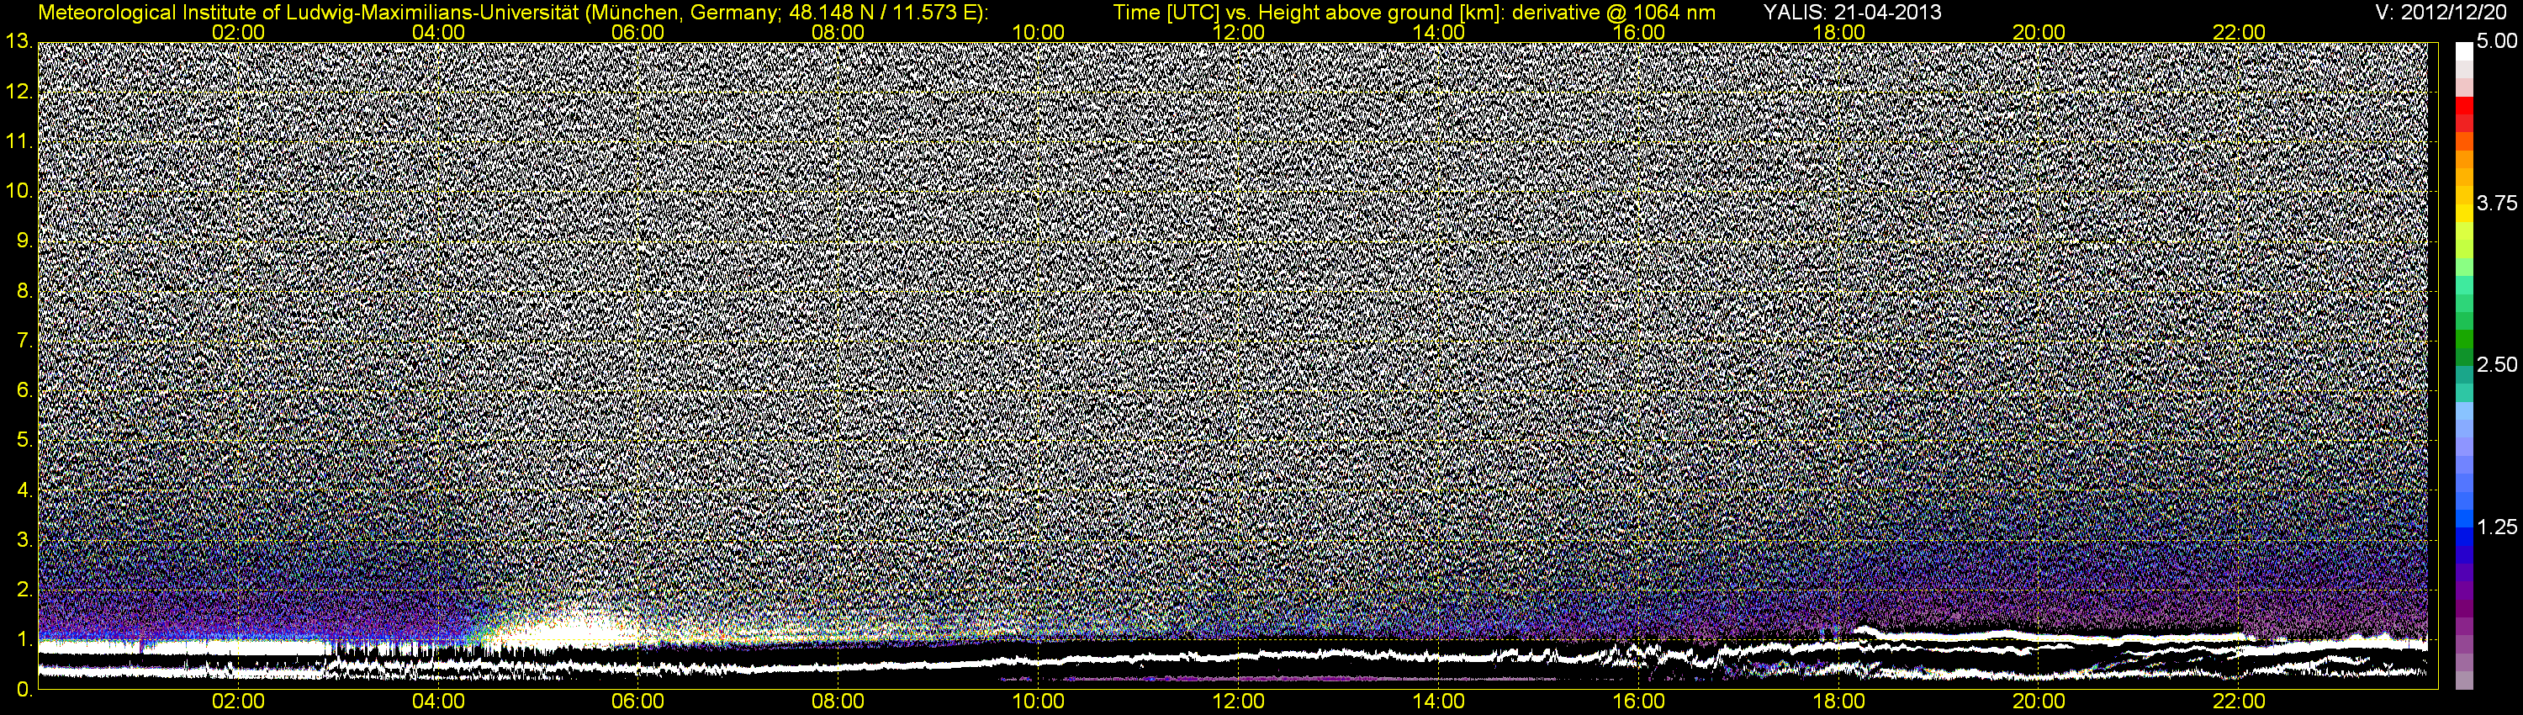2523x715 pixels.
Task: Click the 10. height axis label
Action: click(x=19, y=191)
